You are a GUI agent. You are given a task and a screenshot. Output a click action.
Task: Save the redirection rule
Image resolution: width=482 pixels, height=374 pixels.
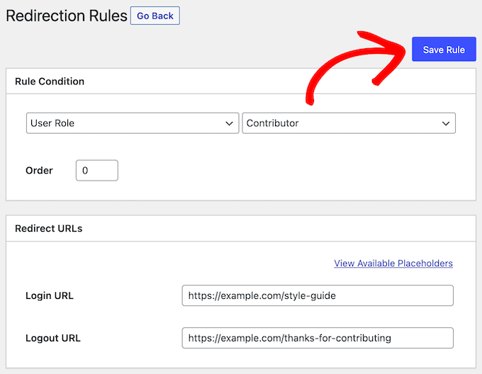444,50
